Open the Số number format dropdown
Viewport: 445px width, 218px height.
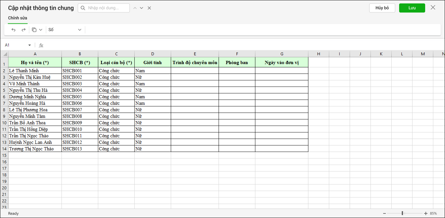(65, 30)
